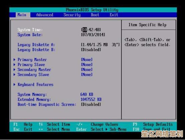Click the F9 Setup Defaults hint
This screenshot has height=140, width=185.
click(153, 124)
